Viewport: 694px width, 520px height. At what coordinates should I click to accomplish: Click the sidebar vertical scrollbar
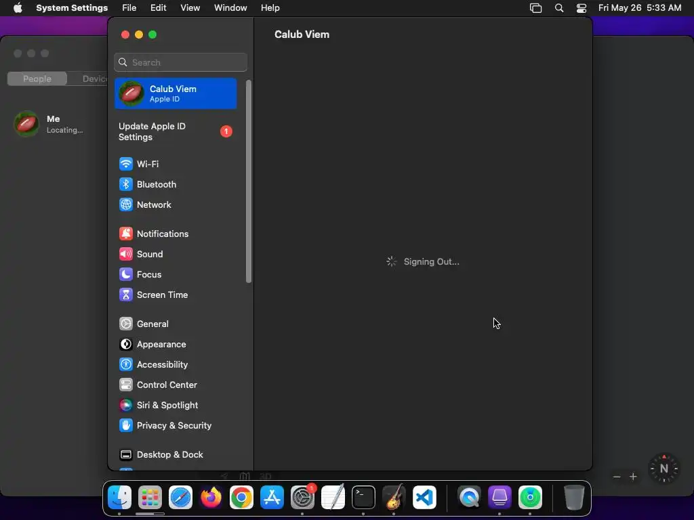click(249, 181)
